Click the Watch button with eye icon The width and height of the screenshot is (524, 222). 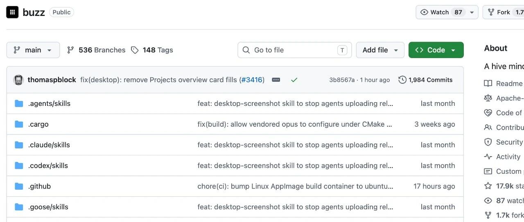click(440, 12)
